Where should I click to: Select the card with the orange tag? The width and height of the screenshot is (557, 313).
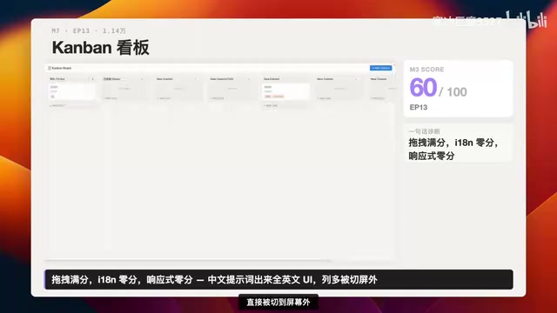pos(285,91)
